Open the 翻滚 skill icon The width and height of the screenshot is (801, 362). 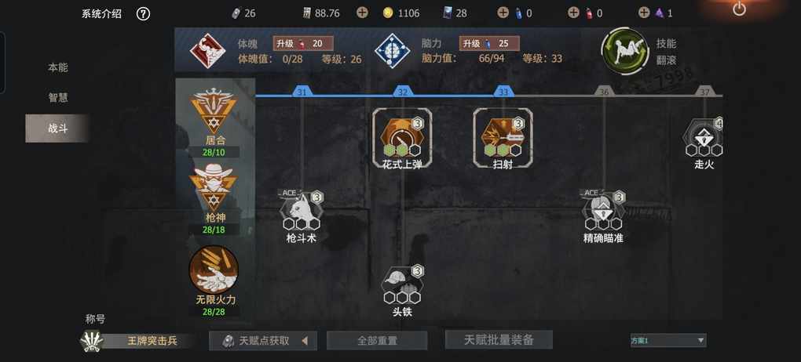[625, 51]
